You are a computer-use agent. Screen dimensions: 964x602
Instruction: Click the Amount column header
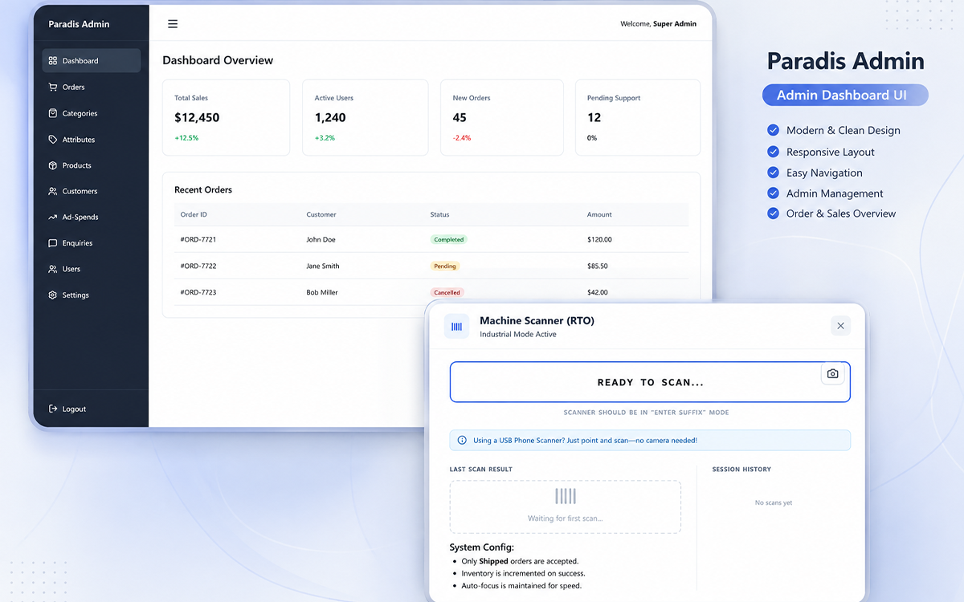pos(599,215)
